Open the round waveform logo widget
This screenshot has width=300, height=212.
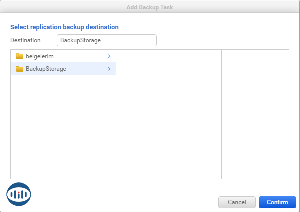pyautogui.click(x=19, y=194)
